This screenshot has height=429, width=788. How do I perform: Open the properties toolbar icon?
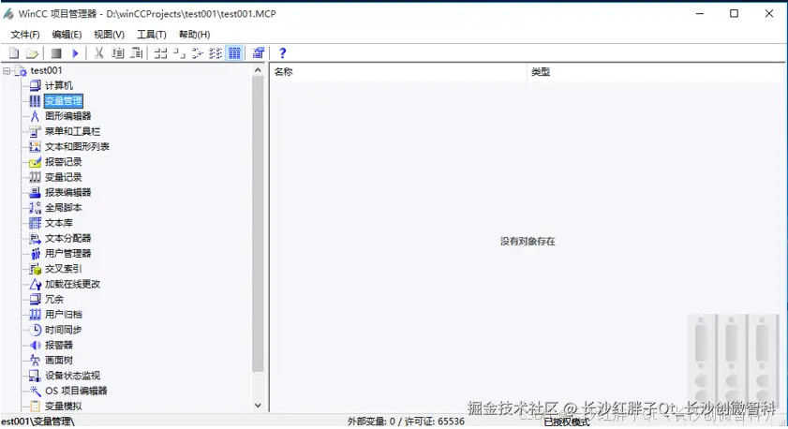coord(259,52)
